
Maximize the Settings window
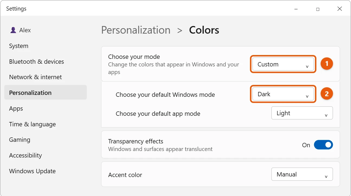318,9
